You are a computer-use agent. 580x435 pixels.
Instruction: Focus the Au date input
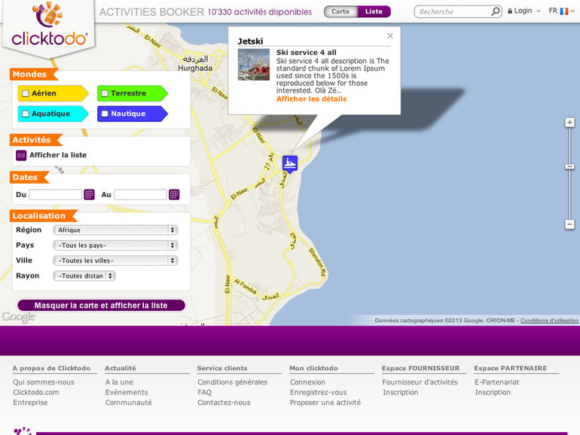[140, 195]
